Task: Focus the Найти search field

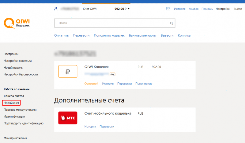Action: point(115,23)
